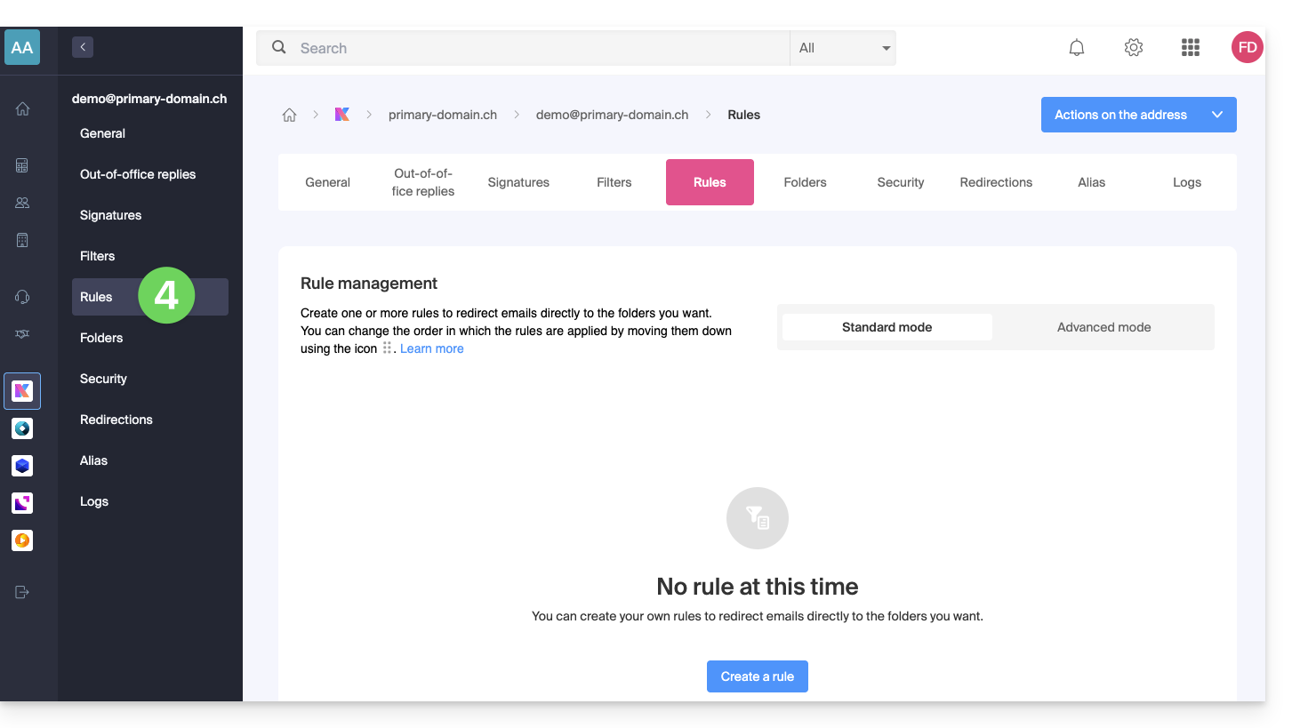Open the support headset icon in sidebar
1292x728 pixels.
pos(22,297)
